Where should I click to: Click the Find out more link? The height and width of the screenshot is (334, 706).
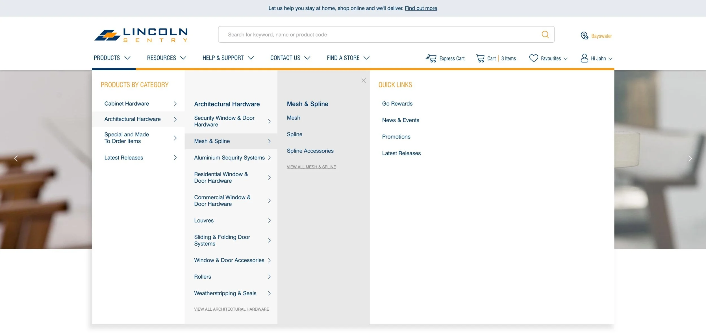click(421, 8)
